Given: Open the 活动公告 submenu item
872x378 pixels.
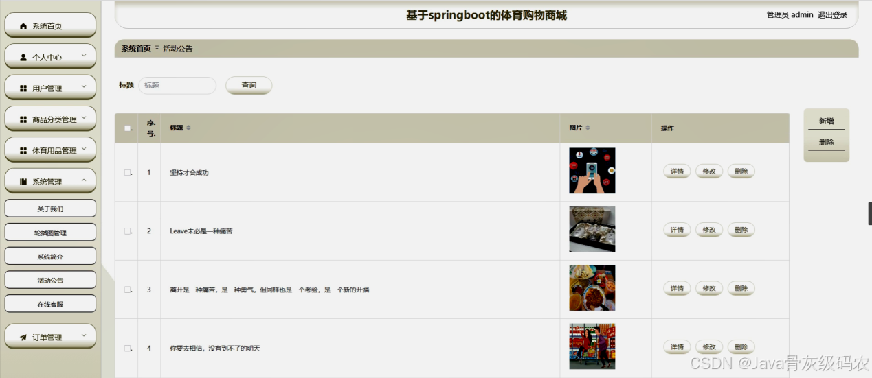Looking at the screenshot, I should (x=50, y=281).
